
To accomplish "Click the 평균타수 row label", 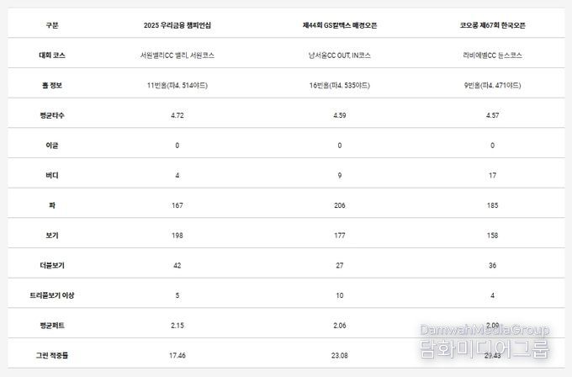I will click(x=52, y=115).
